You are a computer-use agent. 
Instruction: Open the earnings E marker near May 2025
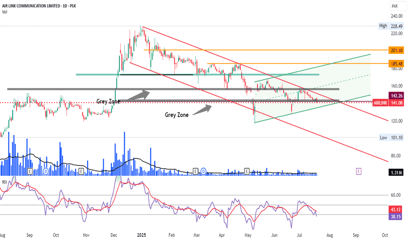click(x=246, y=171)
